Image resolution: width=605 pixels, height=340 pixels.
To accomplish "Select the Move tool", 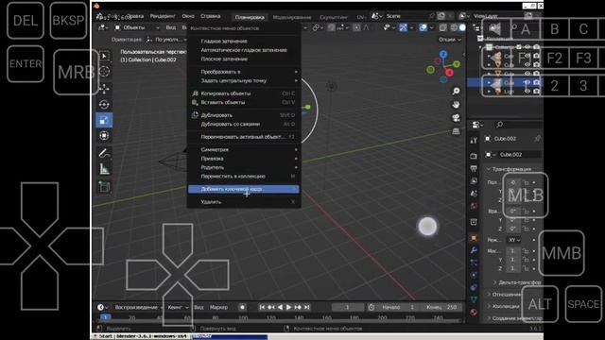I will coord(104,89).
